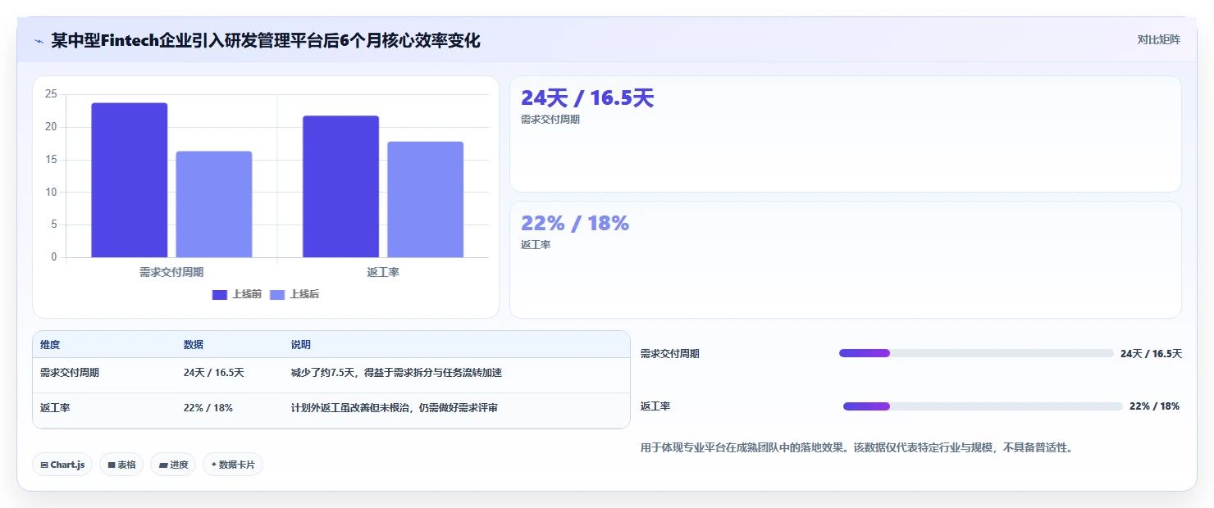The image size is (1214, 508).
Task: Click the 上线前 bar for 需求交付周期
Action: coord(130,180)
